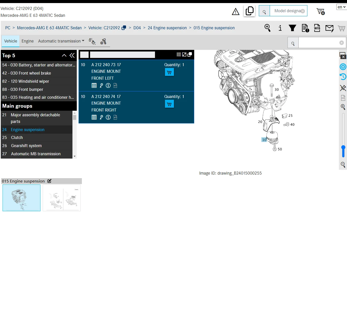The image size is (347, 310).
Task: Open table icon for FRONT LEFT mount
Action: [94, 86]
